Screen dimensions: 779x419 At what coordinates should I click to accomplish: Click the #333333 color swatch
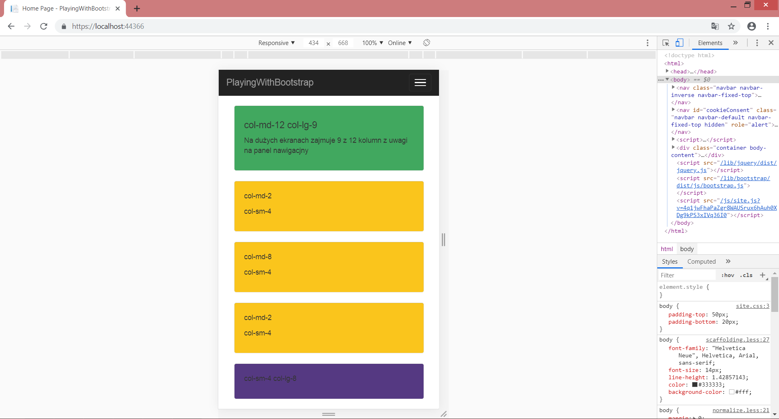point(695,385)
